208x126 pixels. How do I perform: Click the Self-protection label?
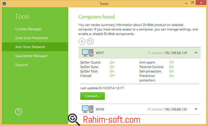click(x=150, y=71)
